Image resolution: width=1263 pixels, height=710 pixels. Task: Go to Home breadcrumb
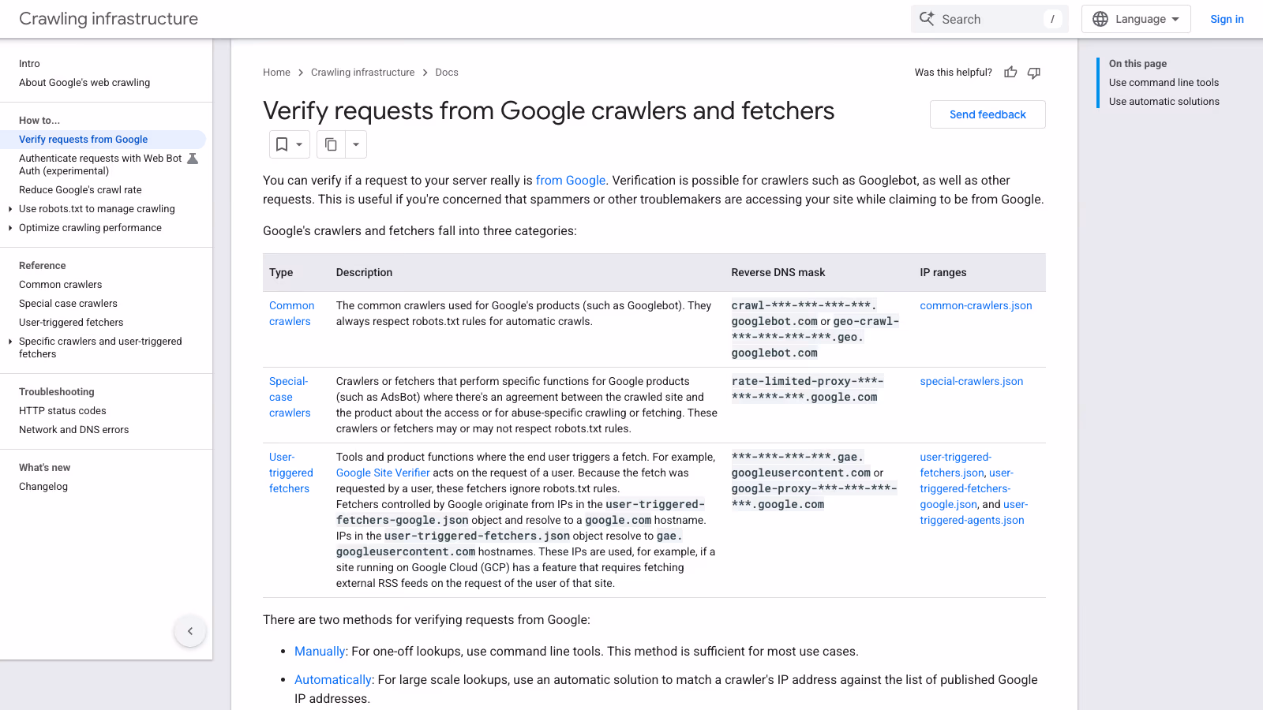click(276, 73)
